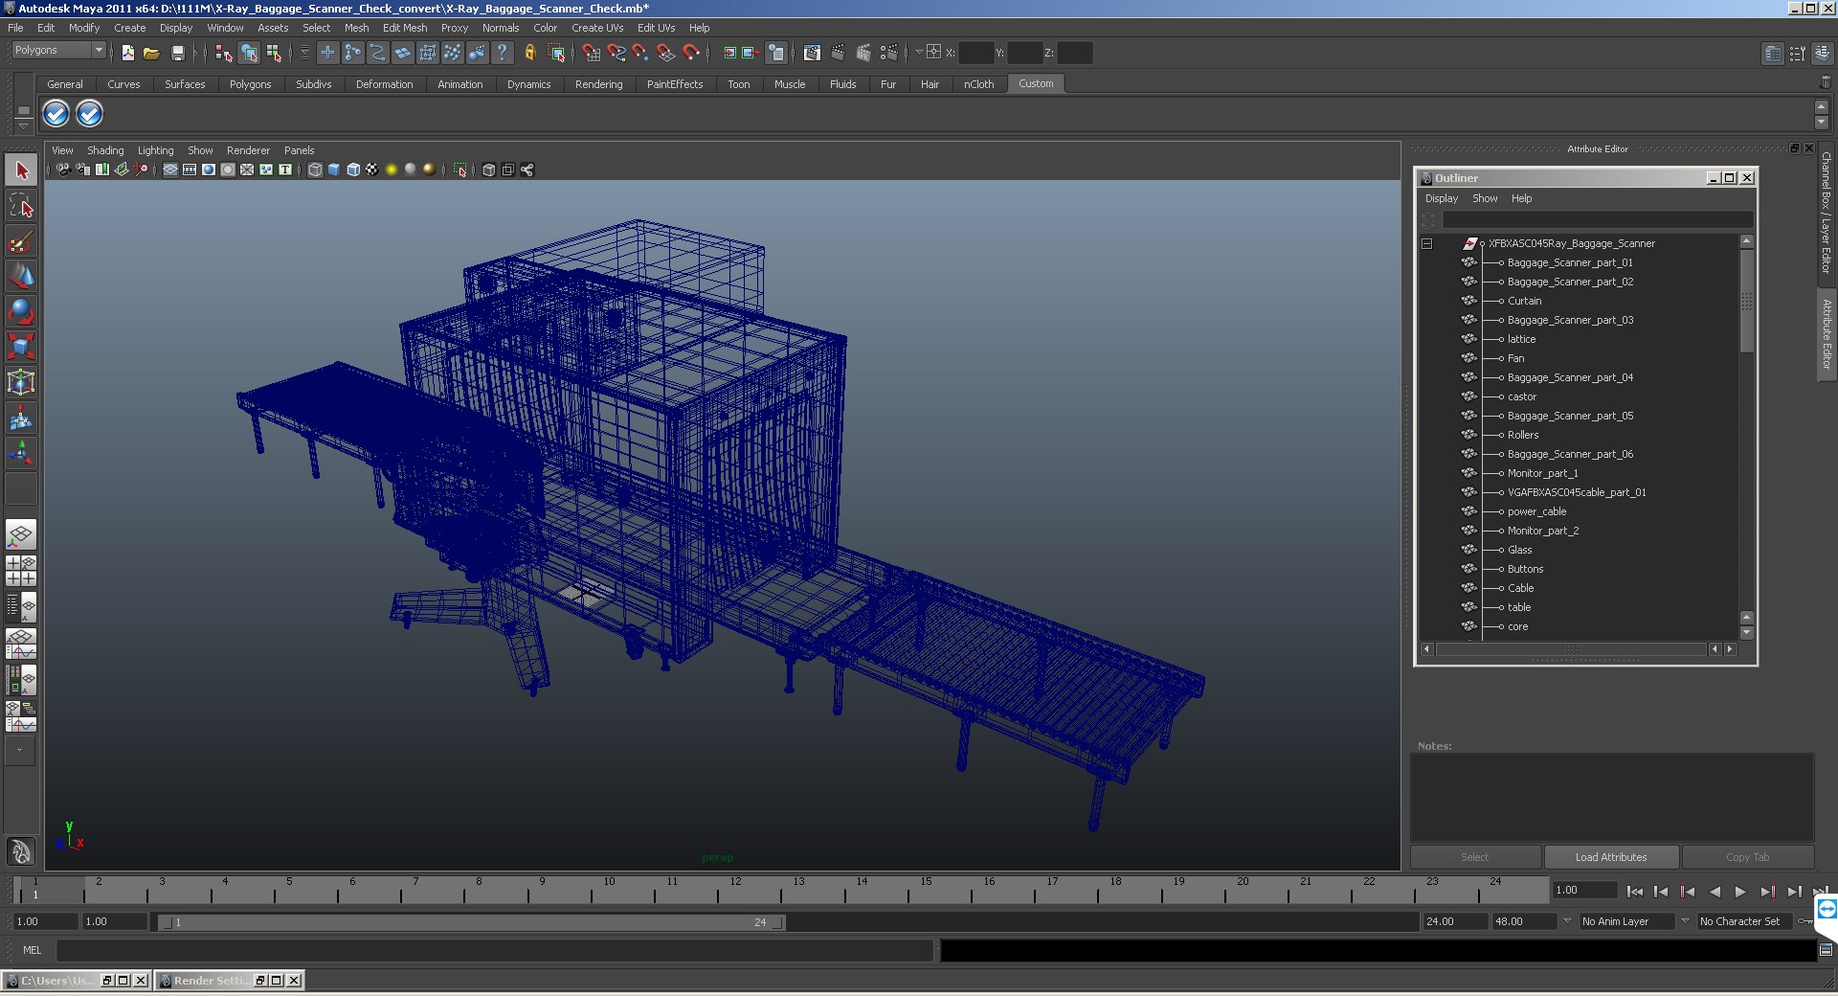Image resolution: width=1838 pixels, height=996 pixels.
Task: Open Outliner Display menu
Action: tap(1441, 198)
